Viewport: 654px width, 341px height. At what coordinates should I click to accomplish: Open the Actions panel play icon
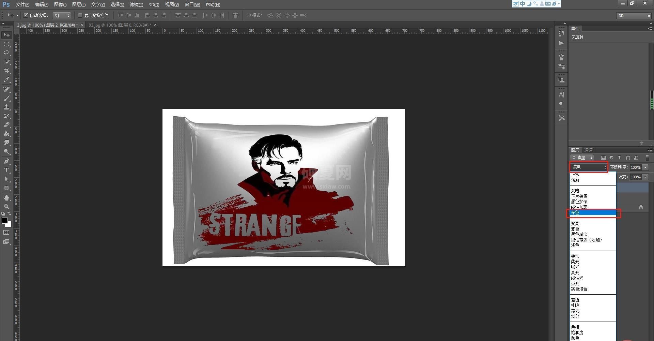pos(561,43)
